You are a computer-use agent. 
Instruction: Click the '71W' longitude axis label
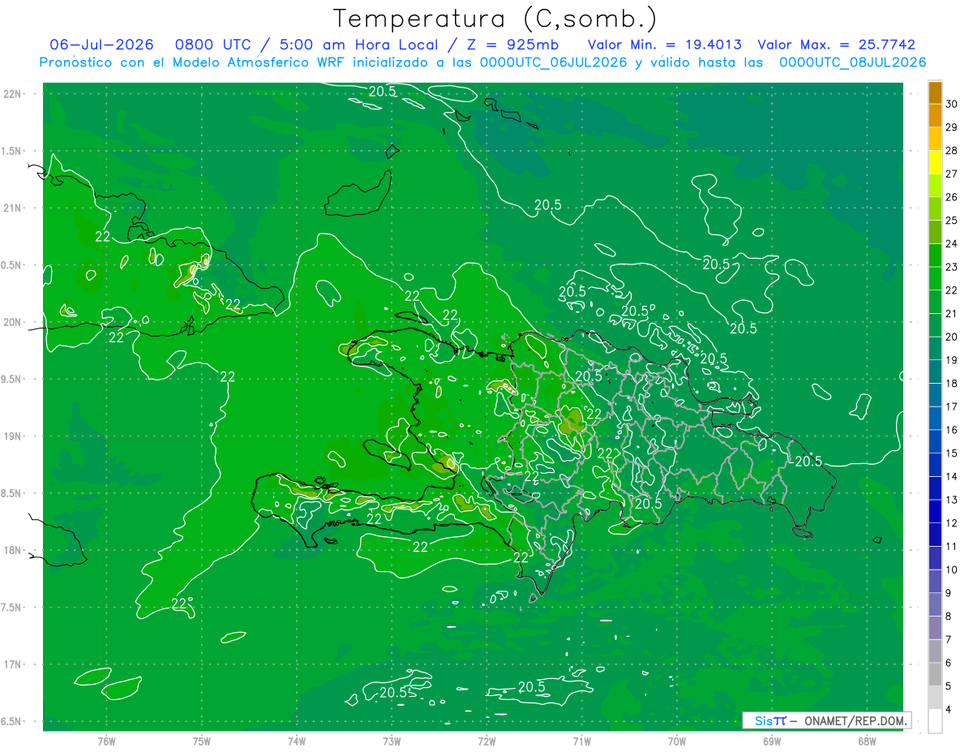[581, 741]
